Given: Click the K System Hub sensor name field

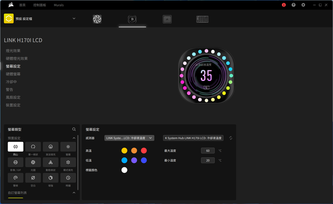Looking at the screenshot, I should (x=193, y=138).
